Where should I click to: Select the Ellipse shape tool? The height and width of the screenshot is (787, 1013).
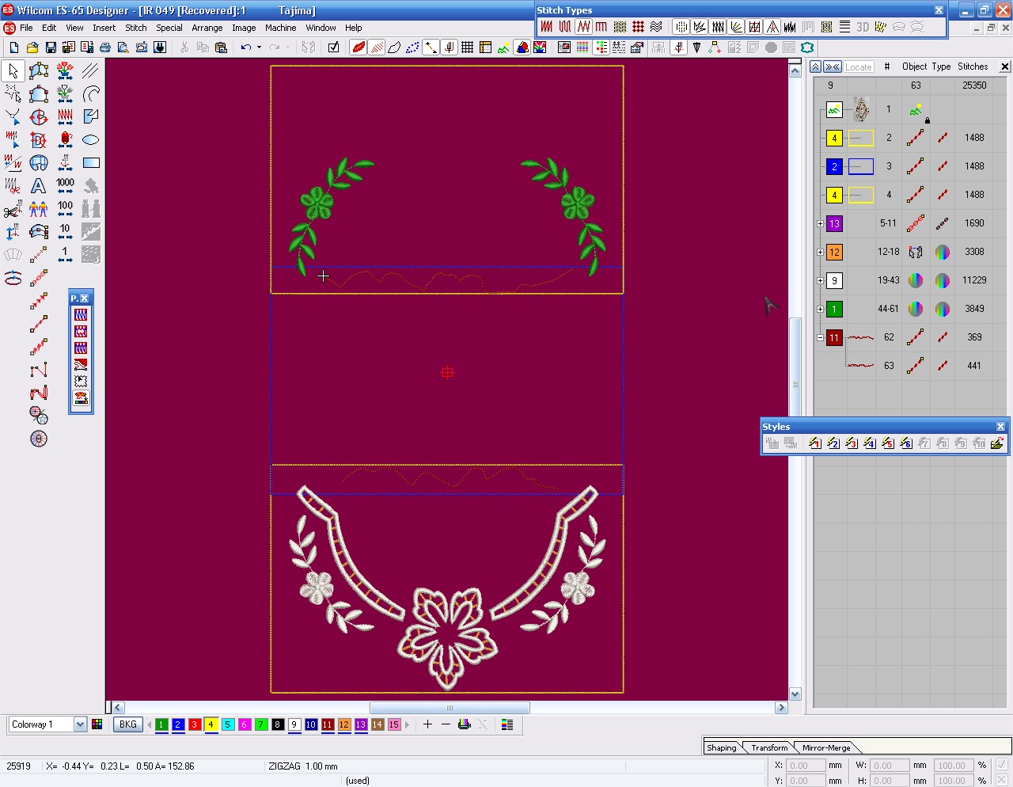coord(91,140)
